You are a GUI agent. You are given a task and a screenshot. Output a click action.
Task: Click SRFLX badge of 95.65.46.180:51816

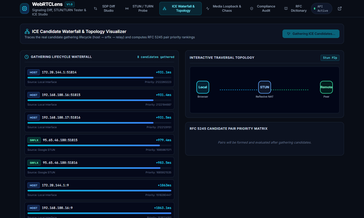(34, 163)
